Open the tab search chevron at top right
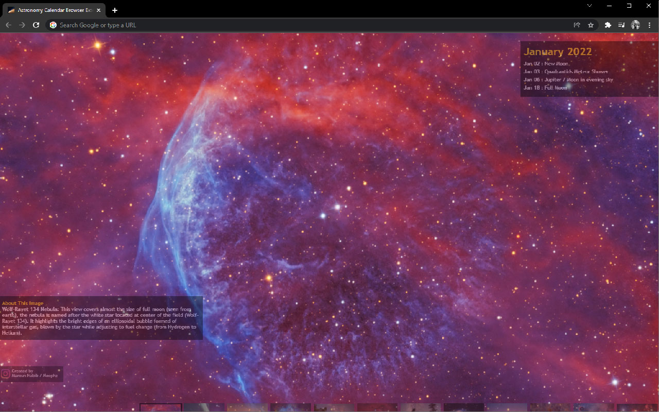 (588, 6)
